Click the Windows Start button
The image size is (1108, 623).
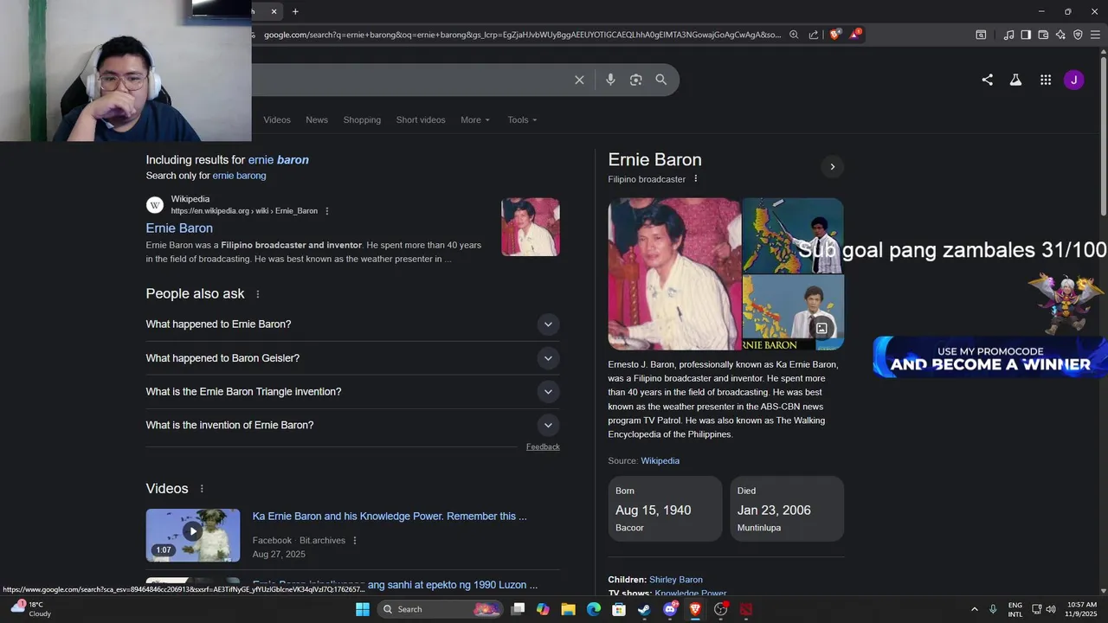tap(363, 609)
